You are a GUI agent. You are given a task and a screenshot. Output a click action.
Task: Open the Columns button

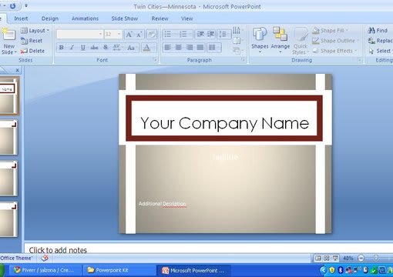coord(214,48)
